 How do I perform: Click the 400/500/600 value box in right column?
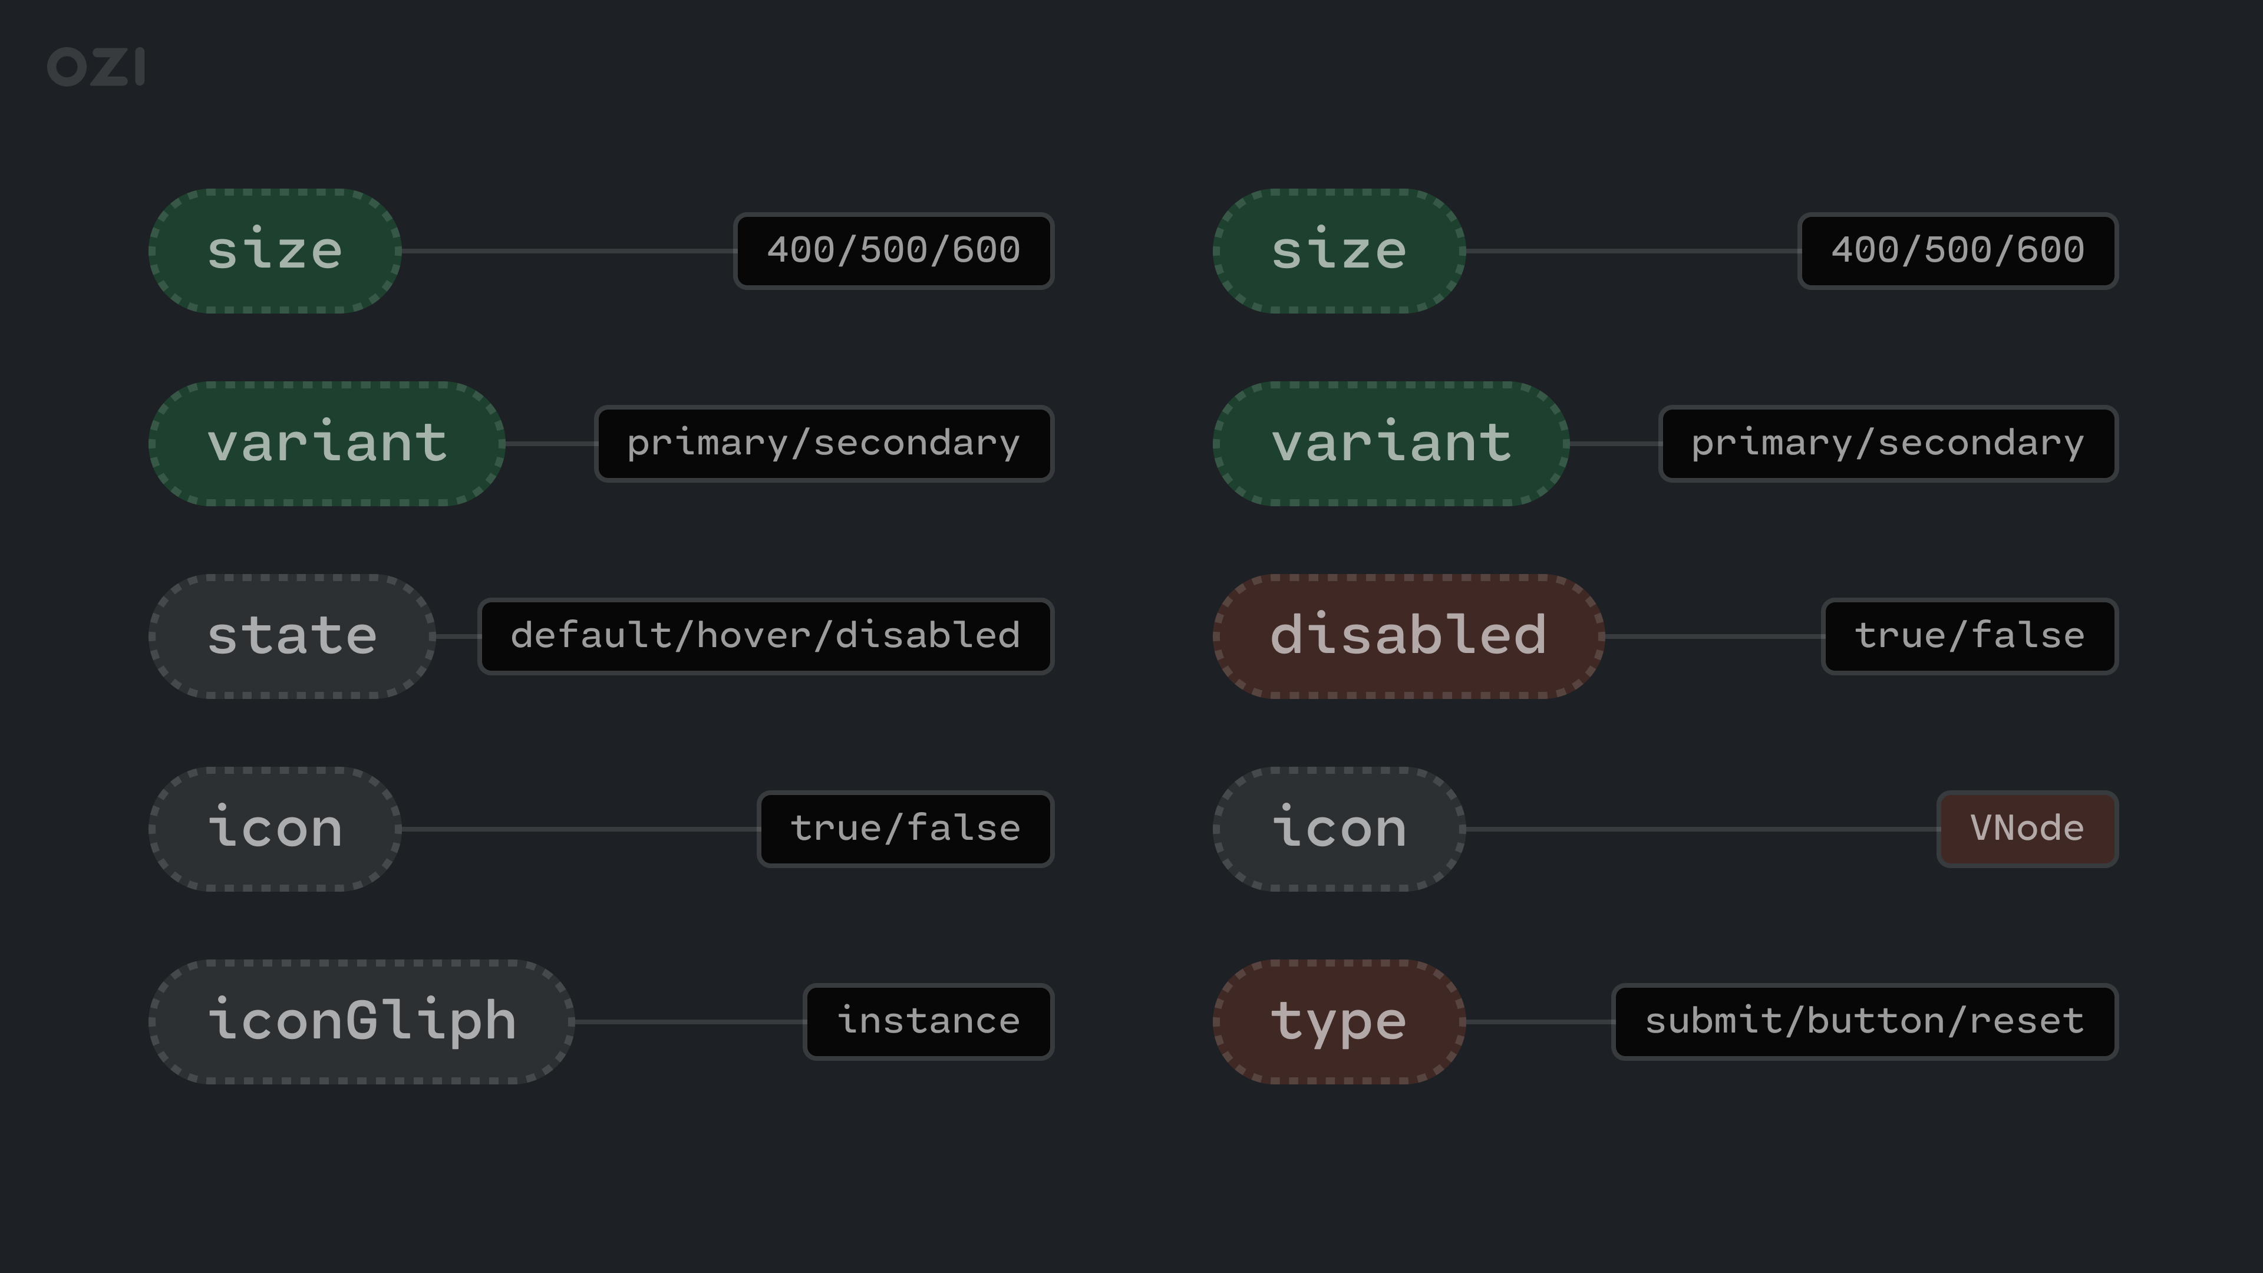tap(1958, 250)
